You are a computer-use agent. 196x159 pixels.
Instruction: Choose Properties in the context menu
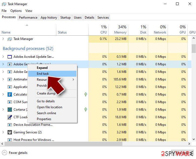coord(52,119)
